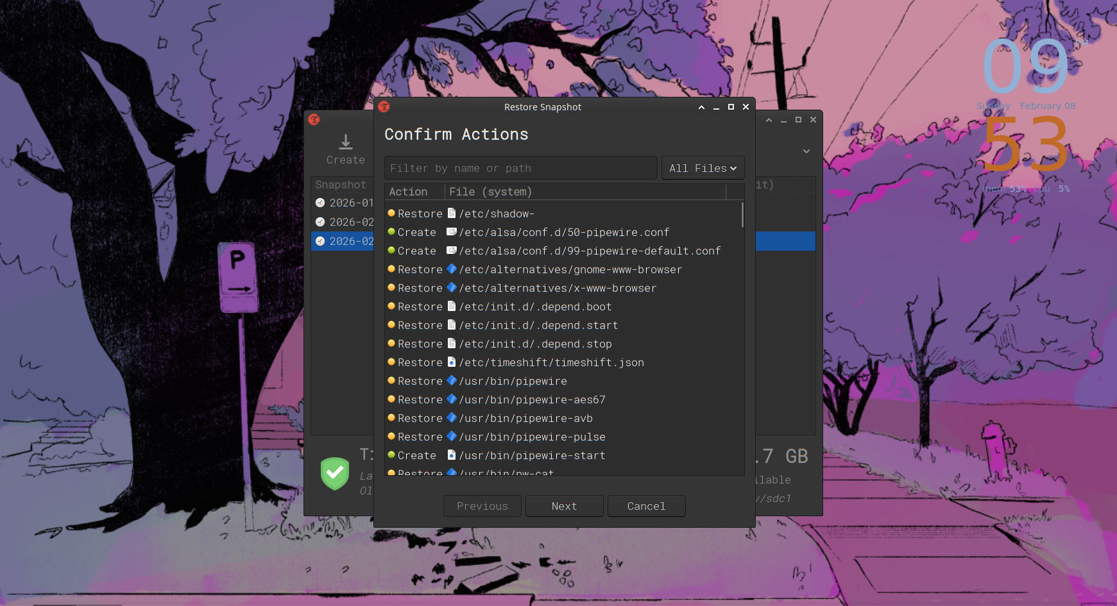Click the Cancel button
The image size is (1117, 606).
[x=647, y=506]
